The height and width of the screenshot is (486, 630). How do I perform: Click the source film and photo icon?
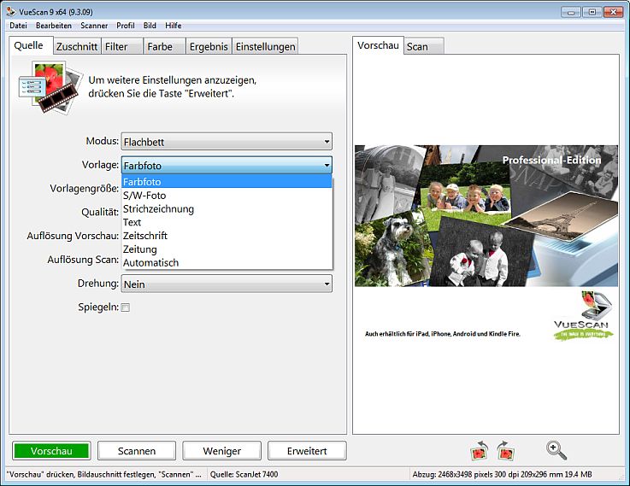[50, 87]
